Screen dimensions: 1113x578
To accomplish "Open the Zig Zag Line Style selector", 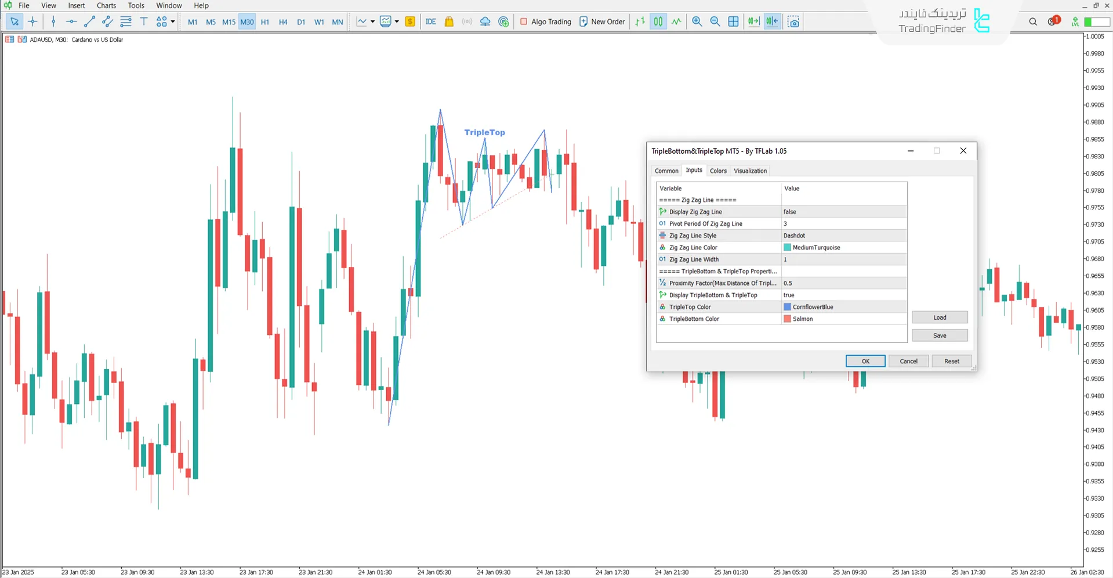I will 844,236.
